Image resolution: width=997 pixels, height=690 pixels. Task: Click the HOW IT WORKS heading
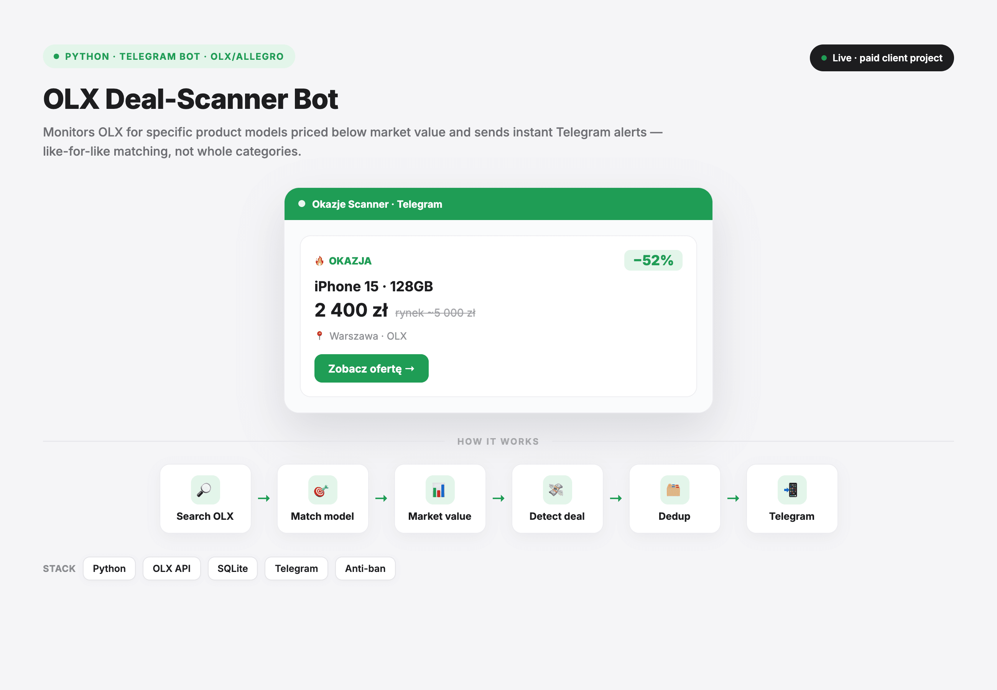[498, 442]
